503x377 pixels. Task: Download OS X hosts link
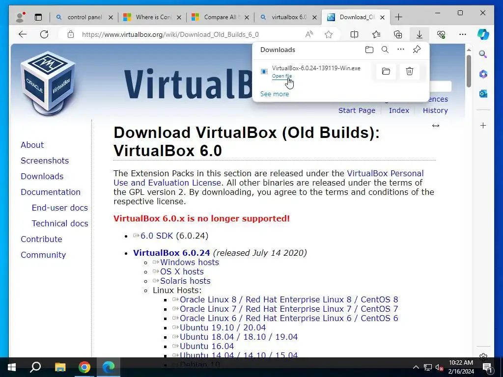pyautogui.click(x=182, y=271)
